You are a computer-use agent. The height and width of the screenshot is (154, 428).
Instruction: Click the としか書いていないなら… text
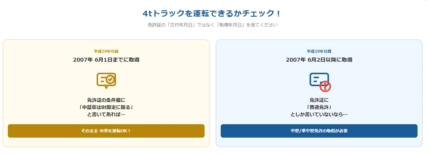pos(319,114)
